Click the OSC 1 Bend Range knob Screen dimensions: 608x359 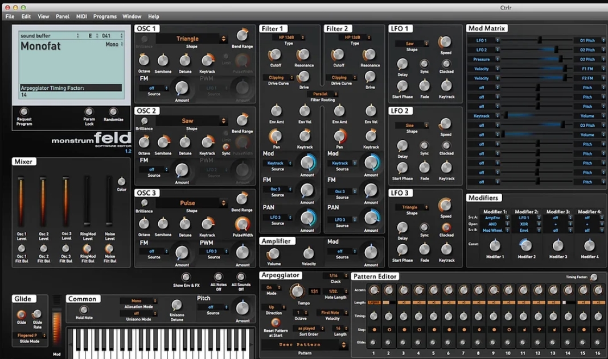(x=243, y=35)
